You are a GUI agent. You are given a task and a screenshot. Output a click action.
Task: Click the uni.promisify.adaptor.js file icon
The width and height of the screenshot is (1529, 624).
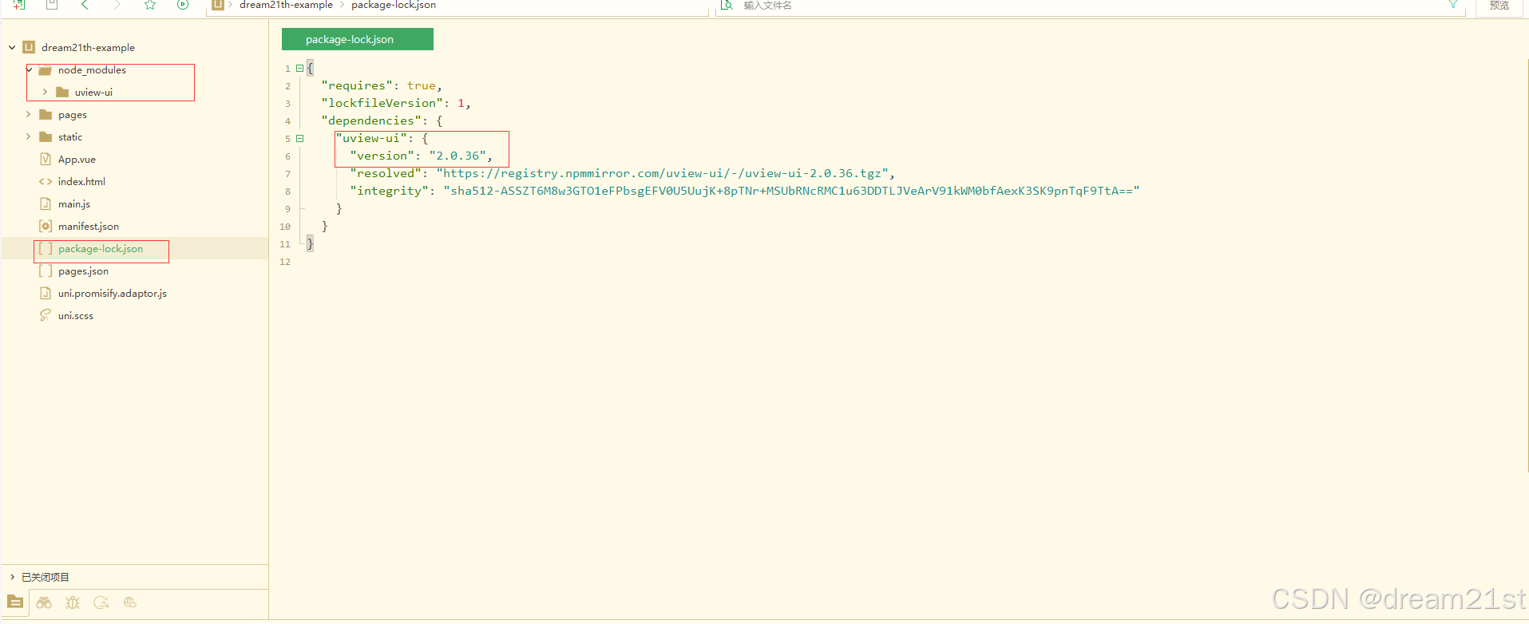(x=46, y=293)
